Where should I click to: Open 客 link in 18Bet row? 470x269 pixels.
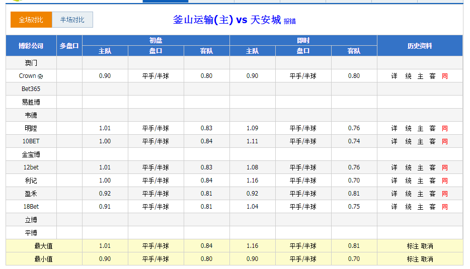pos(432,207)
